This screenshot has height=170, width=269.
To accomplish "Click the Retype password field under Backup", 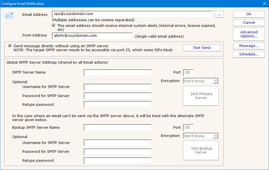I will coord(117,160).
